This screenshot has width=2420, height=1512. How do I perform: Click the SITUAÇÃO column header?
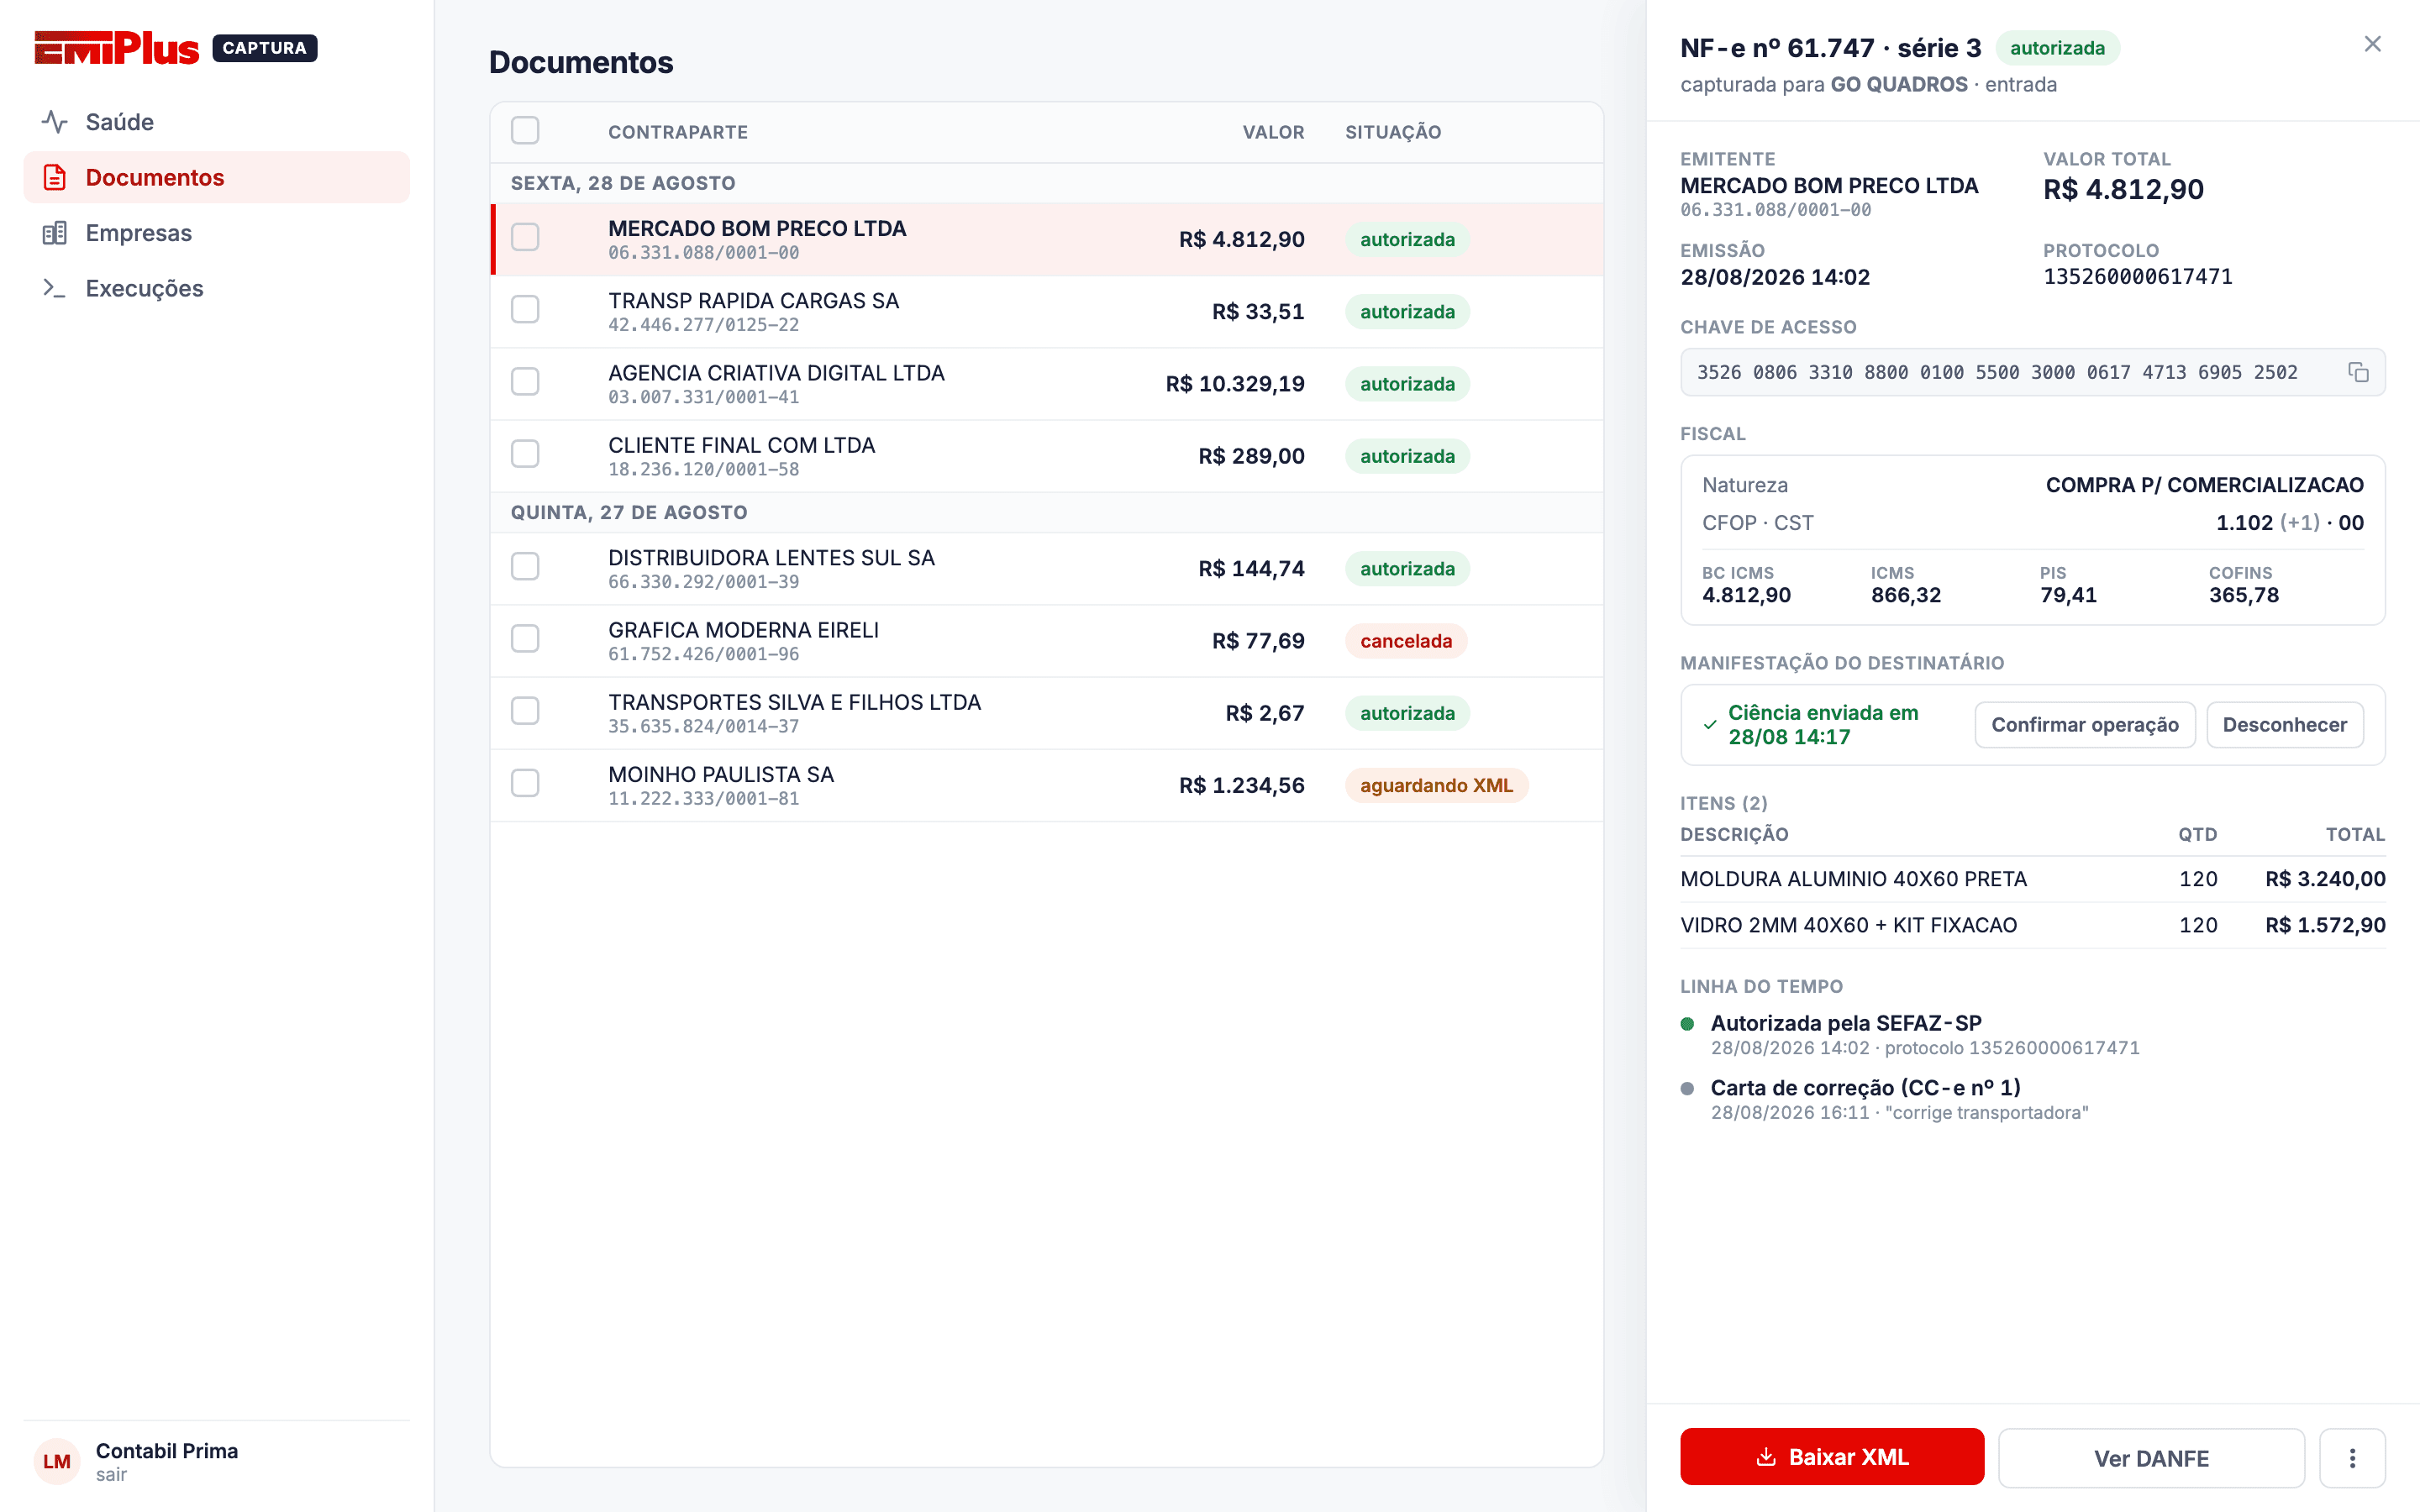[x=1393, y=132]
